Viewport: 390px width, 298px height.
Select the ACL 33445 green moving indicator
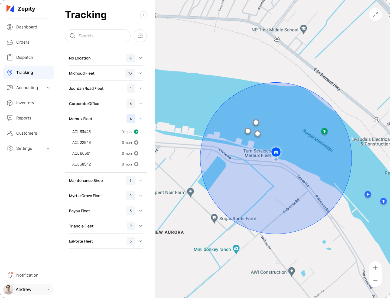tap(136, 132)
